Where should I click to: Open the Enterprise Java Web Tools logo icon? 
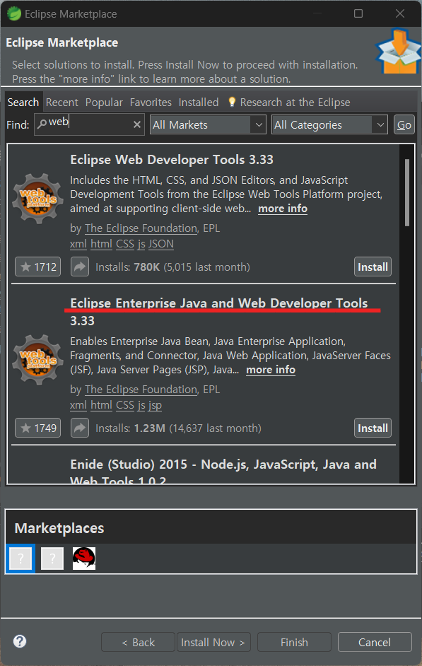[x=38, y=359]
